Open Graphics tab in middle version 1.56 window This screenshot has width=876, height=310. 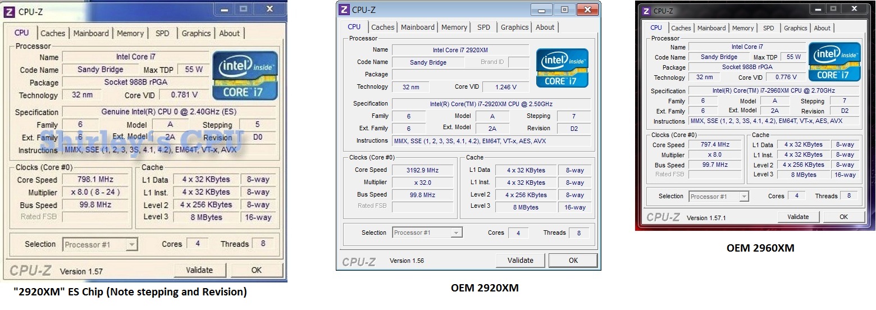[x=515, y=27]
